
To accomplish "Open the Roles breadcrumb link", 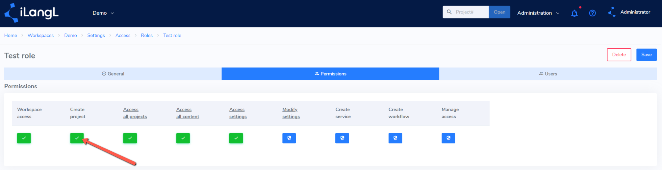I will click(x=147, y=35).
